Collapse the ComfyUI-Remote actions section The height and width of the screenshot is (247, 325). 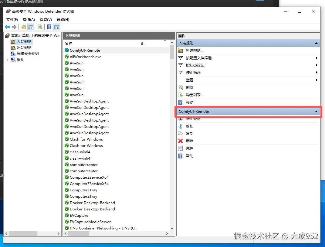pos(316,112)
